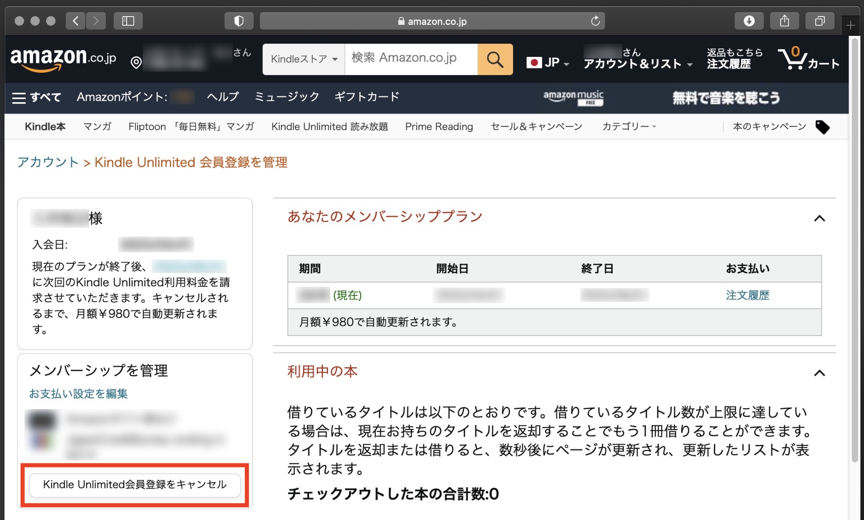Click 本のキャンペーン link
Screen dimensions: 864x520
tap(770, 127)
